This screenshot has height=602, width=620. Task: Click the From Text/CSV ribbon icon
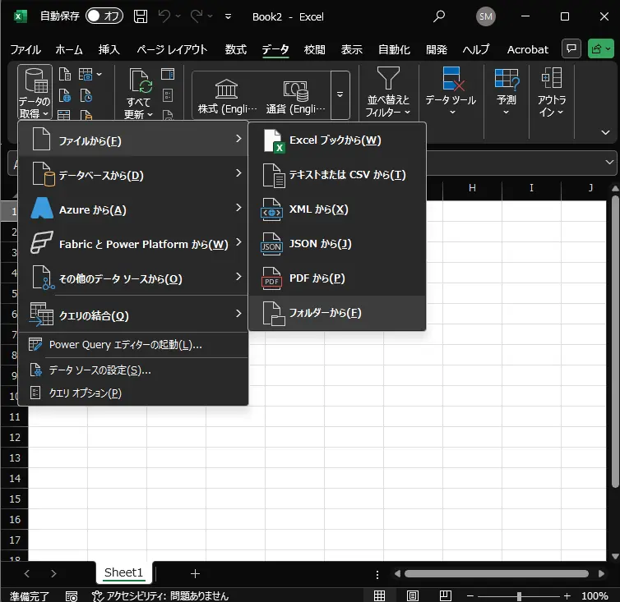pos(64,74)
